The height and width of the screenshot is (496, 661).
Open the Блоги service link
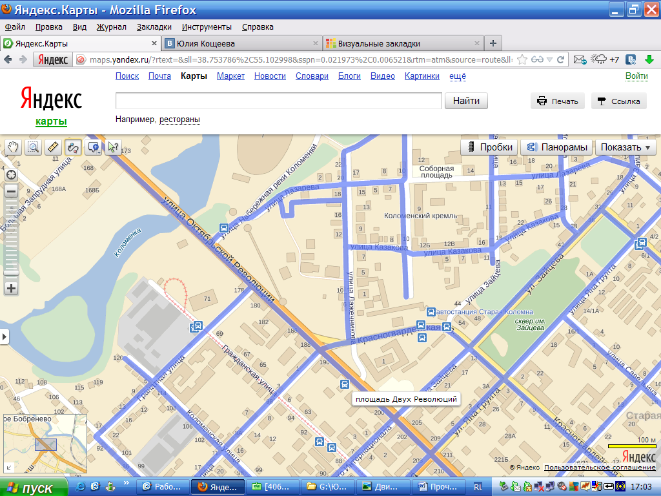349,76
